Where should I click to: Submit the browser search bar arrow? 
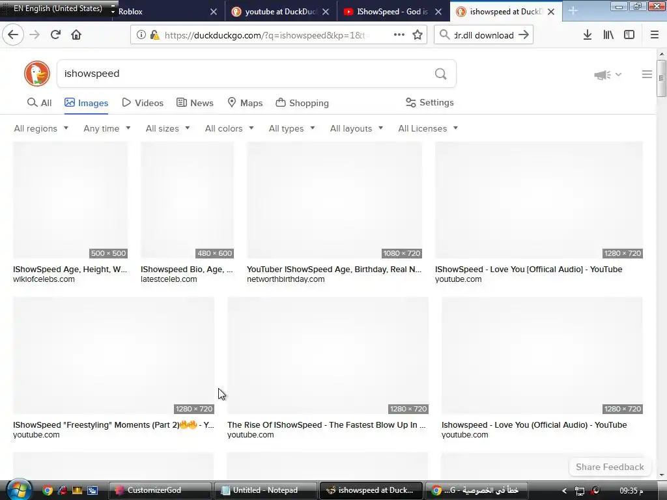click(x=524, y=35)
